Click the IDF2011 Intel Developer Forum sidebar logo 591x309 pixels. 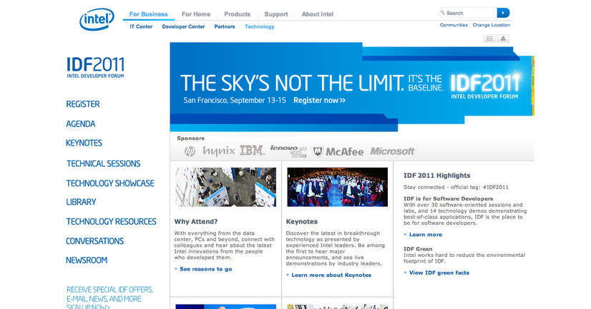pos(97,65)
